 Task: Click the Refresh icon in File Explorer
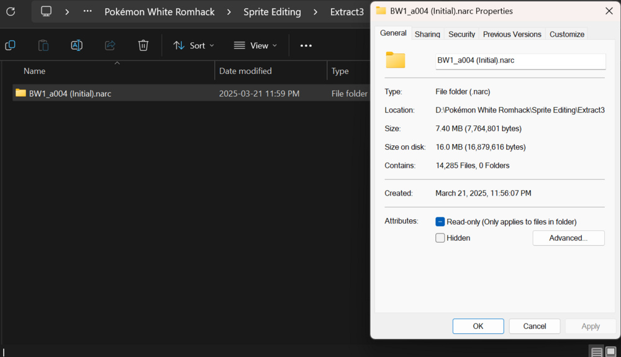(x=11, y=11)
